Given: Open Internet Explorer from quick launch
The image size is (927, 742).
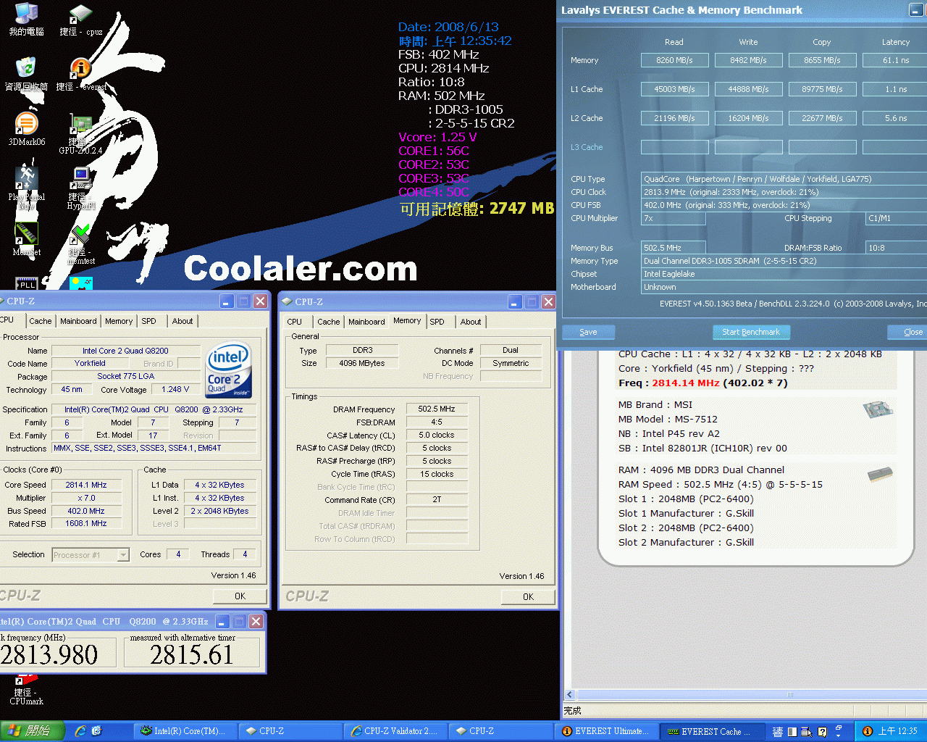Looking at the screenshot, I should 80,731.
